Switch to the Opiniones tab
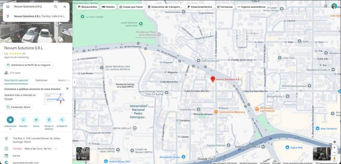341x164 pixels. (x=41, y=80)
